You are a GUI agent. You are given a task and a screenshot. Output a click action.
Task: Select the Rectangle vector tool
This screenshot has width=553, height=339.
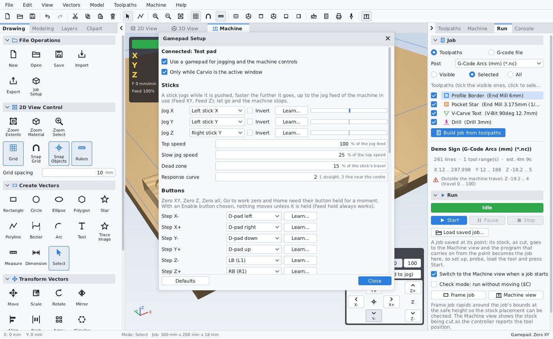[13, 204]
